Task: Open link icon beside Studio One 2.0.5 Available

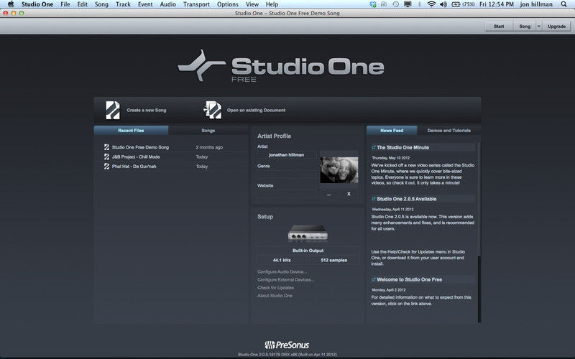Action: tap(373, 199)
